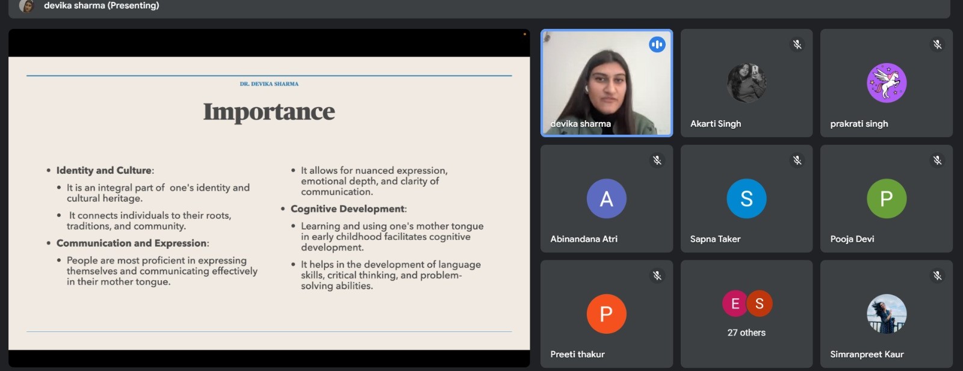Click Abinandana Atri's letter A avatar
The width and height of the screenshot is (963, 371).
pyautogui.click(x=606, y=198)
